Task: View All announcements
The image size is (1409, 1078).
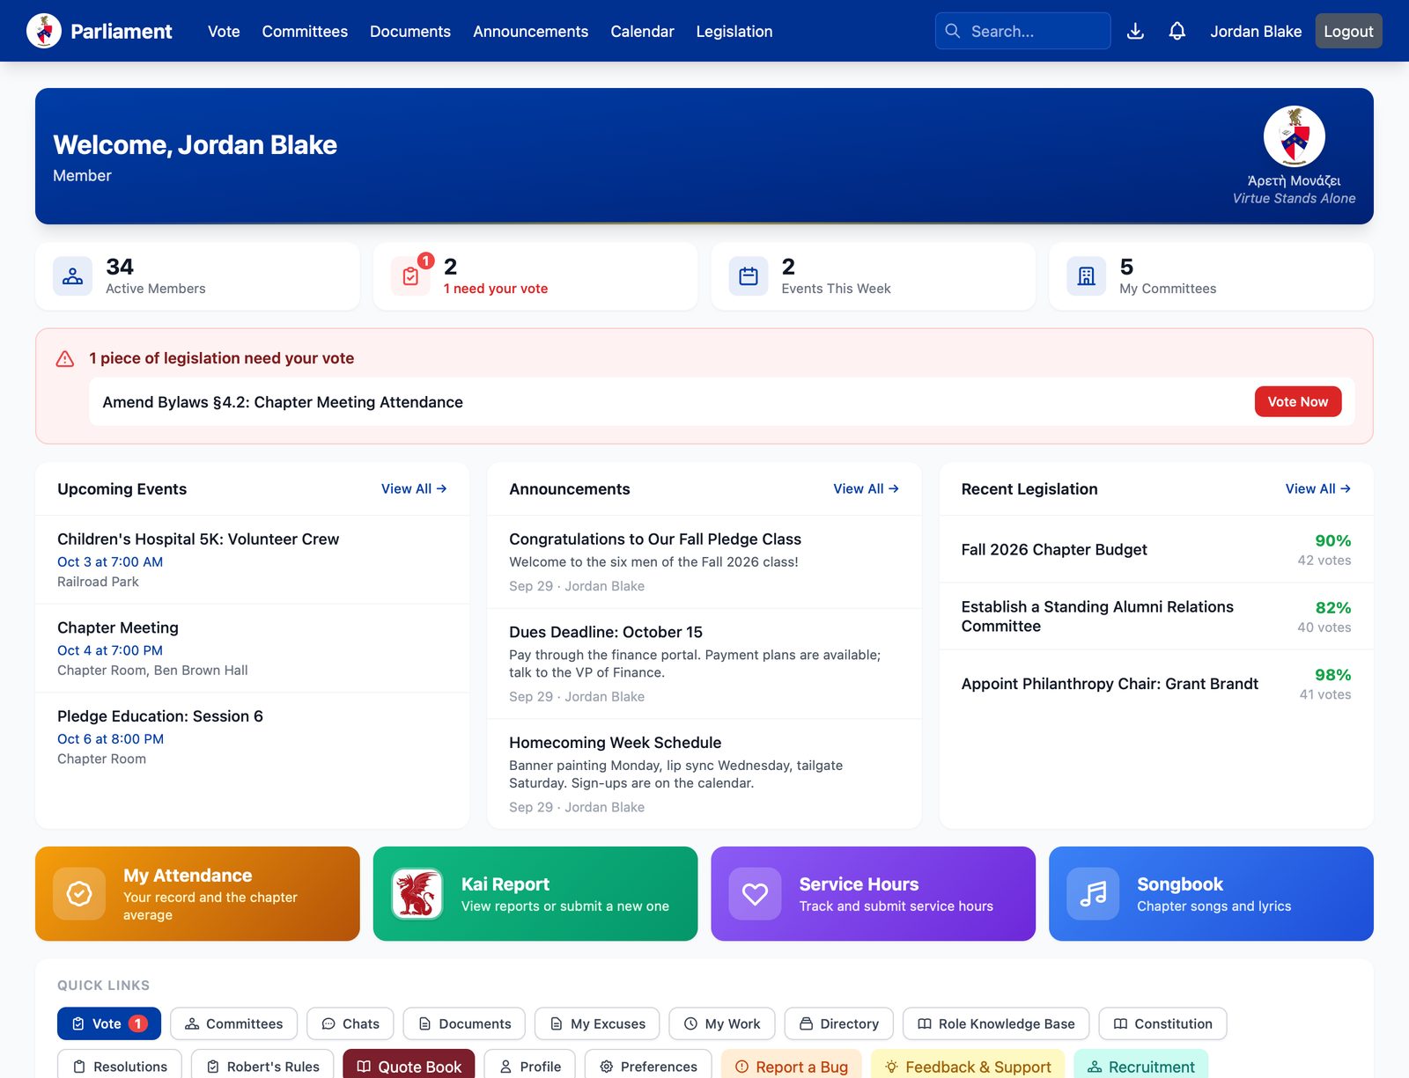Action: 866,488
